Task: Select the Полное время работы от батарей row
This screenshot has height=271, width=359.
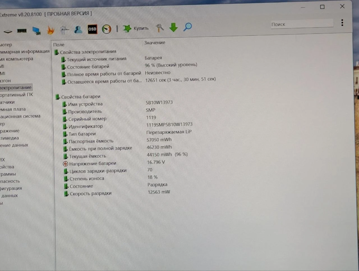Action: pyautogui.click(x=116, y=73)
